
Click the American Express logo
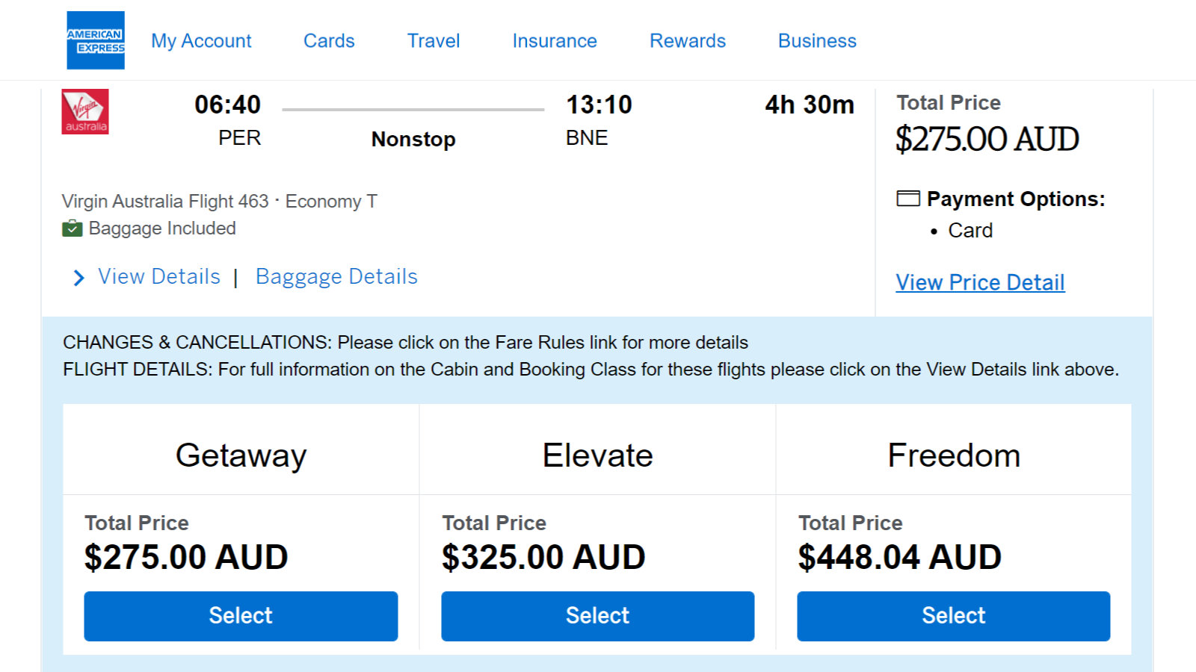(96, 40)
